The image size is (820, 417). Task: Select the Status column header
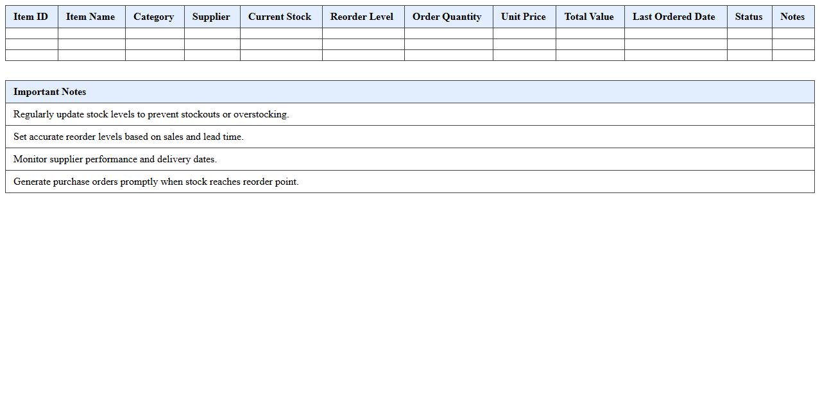[748, 17]
